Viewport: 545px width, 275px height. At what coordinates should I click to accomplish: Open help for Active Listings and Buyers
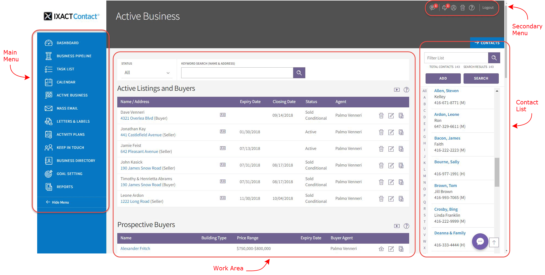pos(406,90)
